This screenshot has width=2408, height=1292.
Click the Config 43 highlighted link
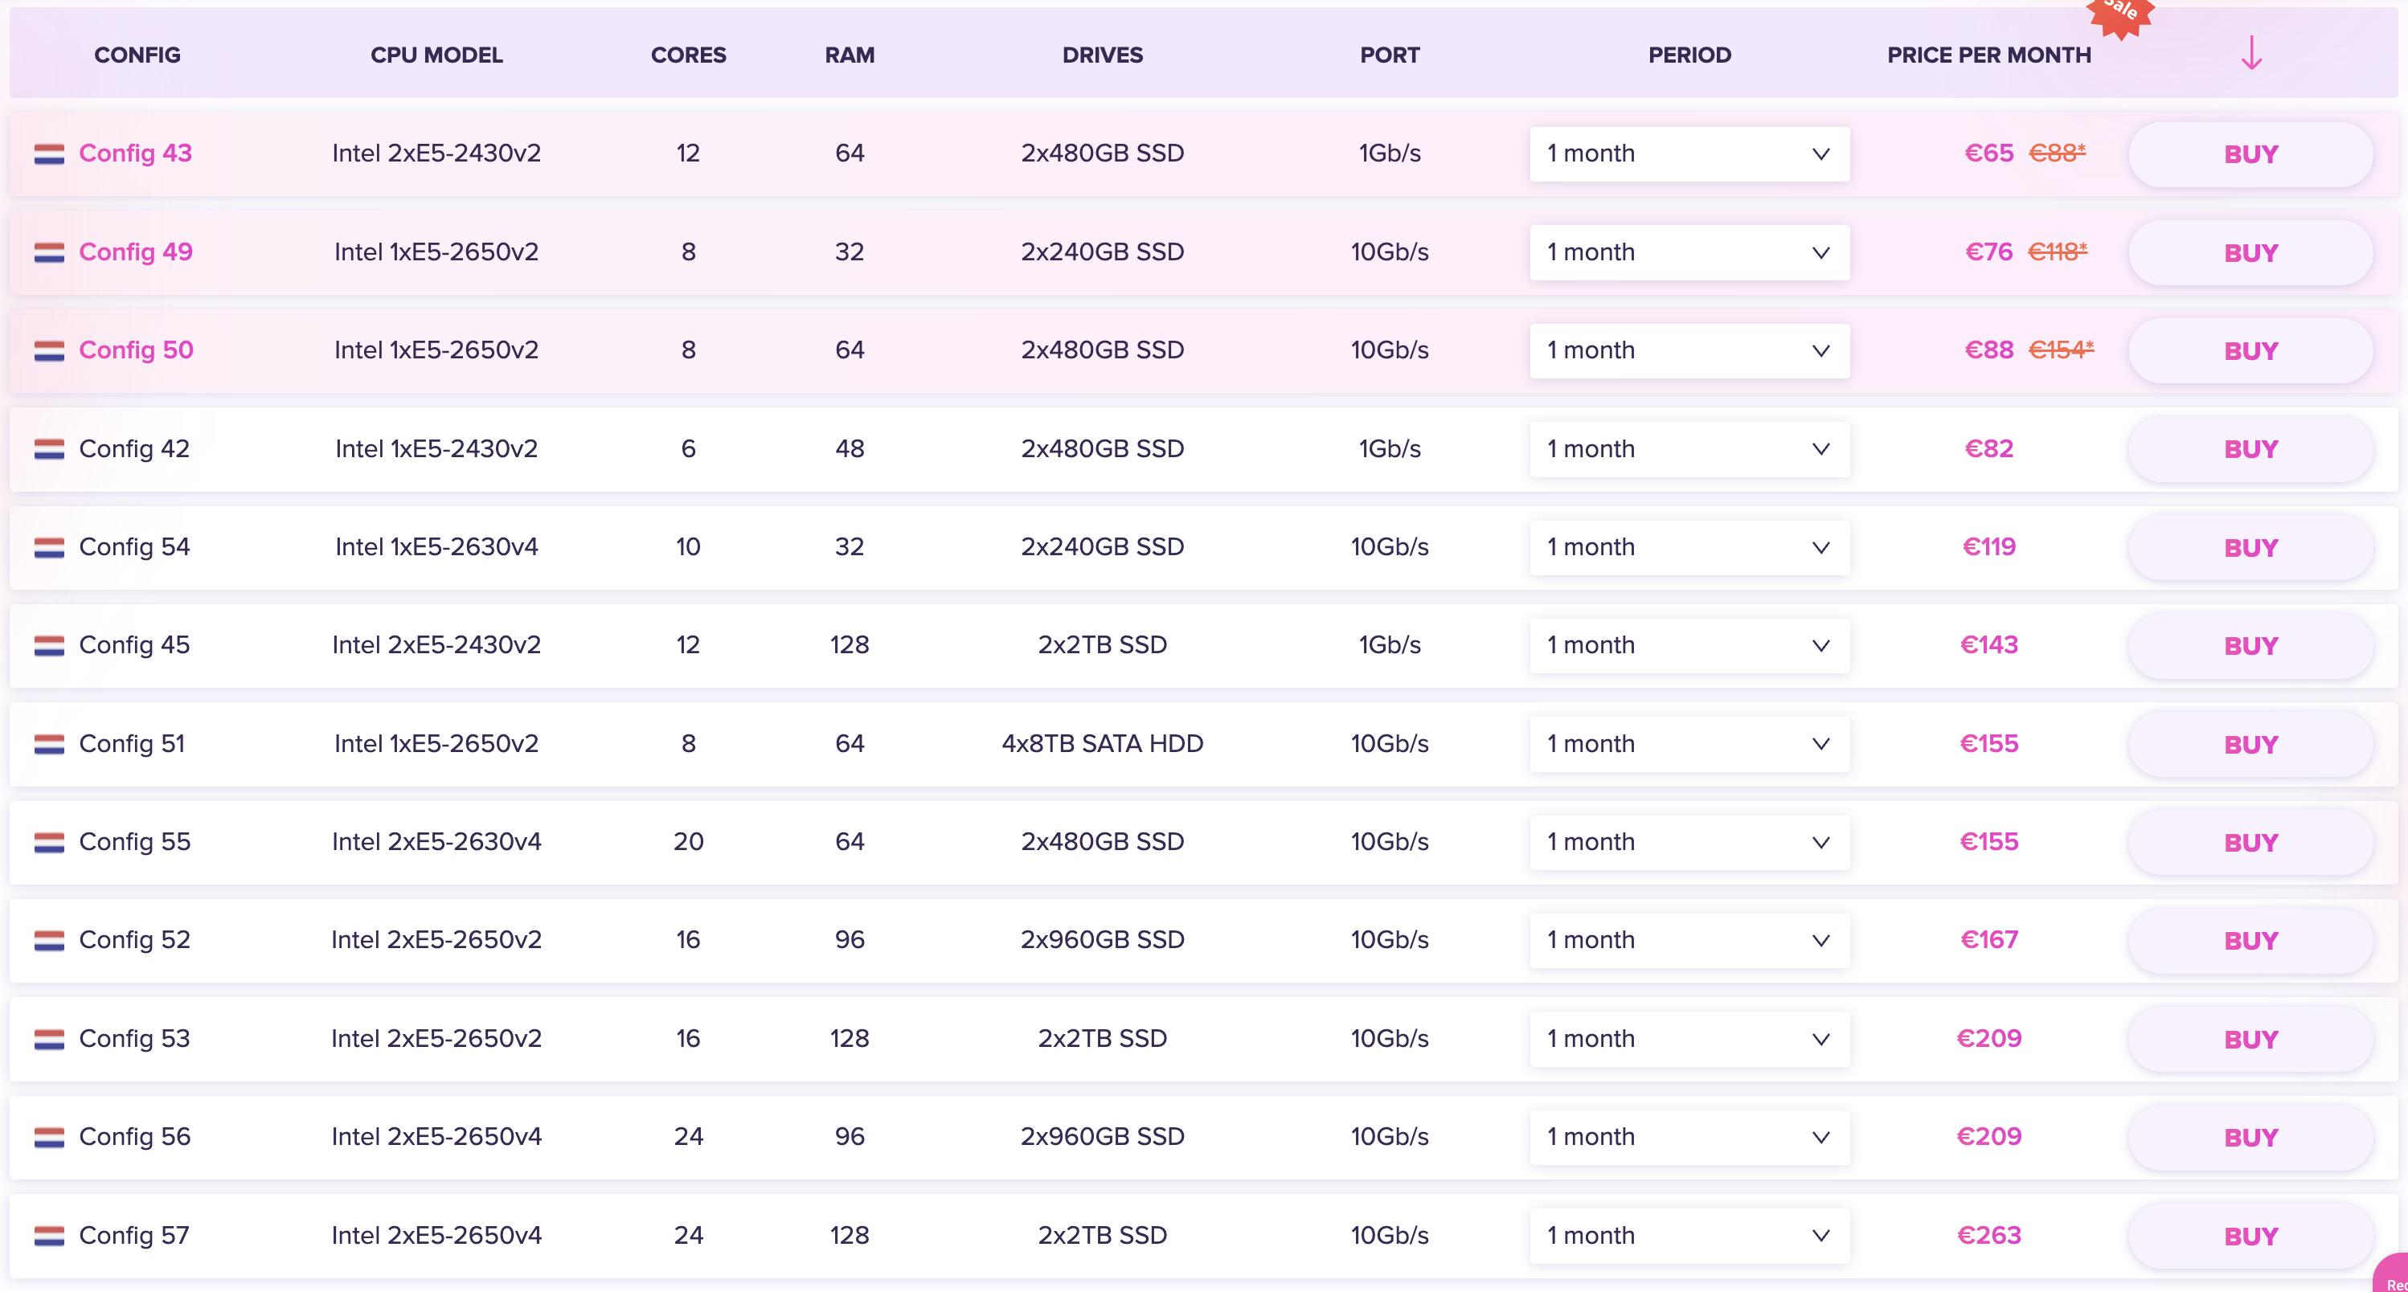click(135, 153)
